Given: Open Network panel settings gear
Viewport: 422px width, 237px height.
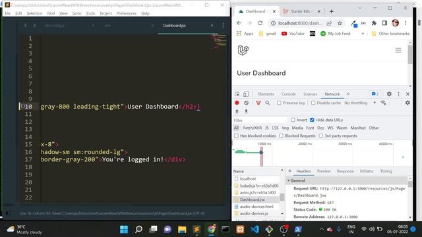Looking at the screenshot, I should [x=407, y=103].
